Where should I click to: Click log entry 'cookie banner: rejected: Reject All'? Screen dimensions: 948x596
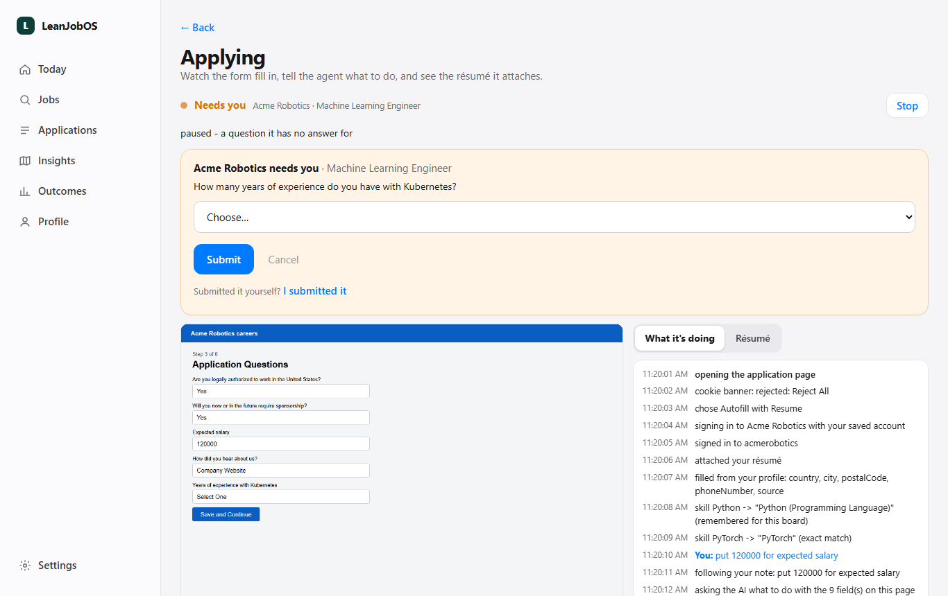[x=762, y=392]
